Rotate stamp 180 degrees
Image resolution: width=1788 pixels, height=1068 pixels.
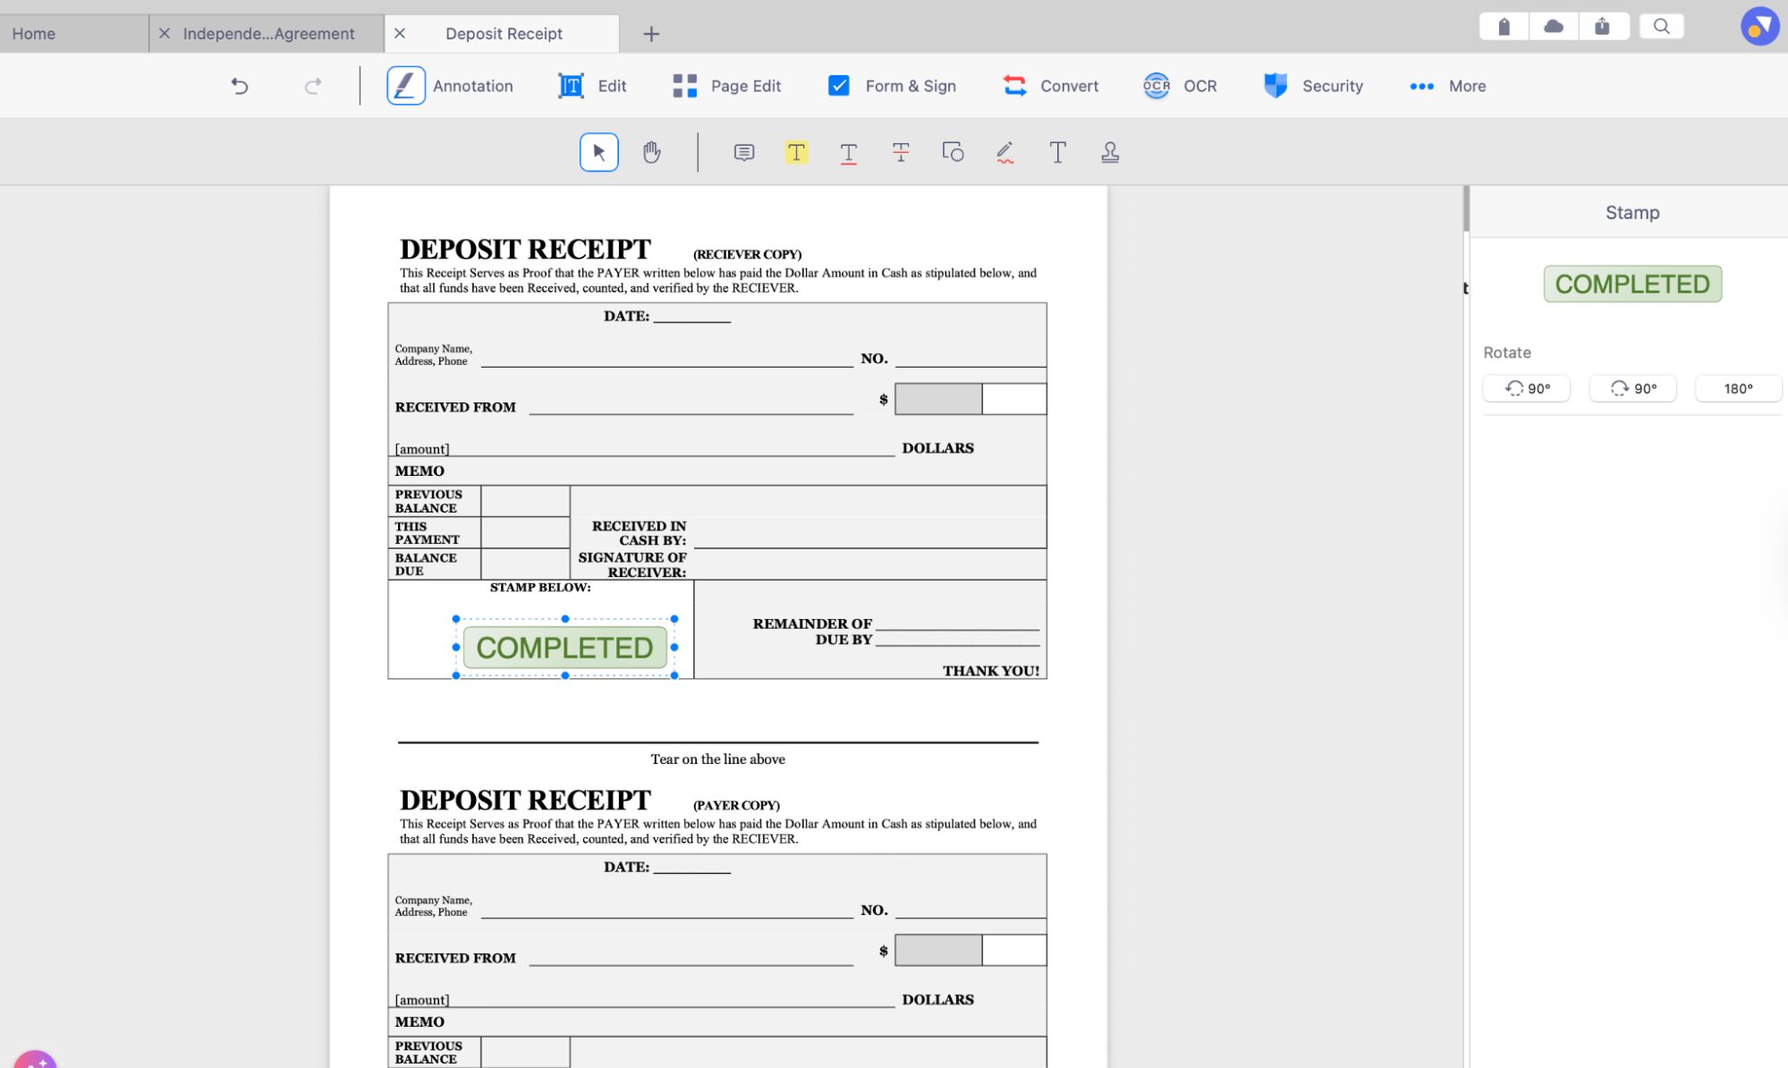click(x=1737, y=388)
